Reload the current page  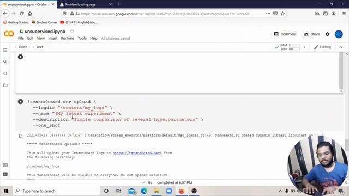tap(22, 14)
